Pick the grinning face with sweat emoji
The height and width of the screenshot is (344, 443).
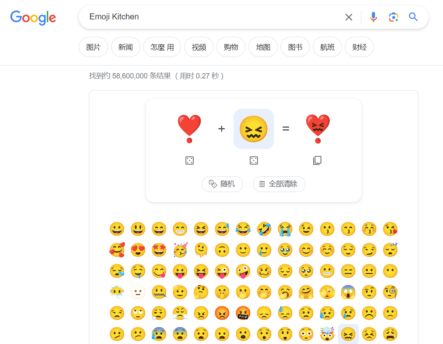(222, 229)
